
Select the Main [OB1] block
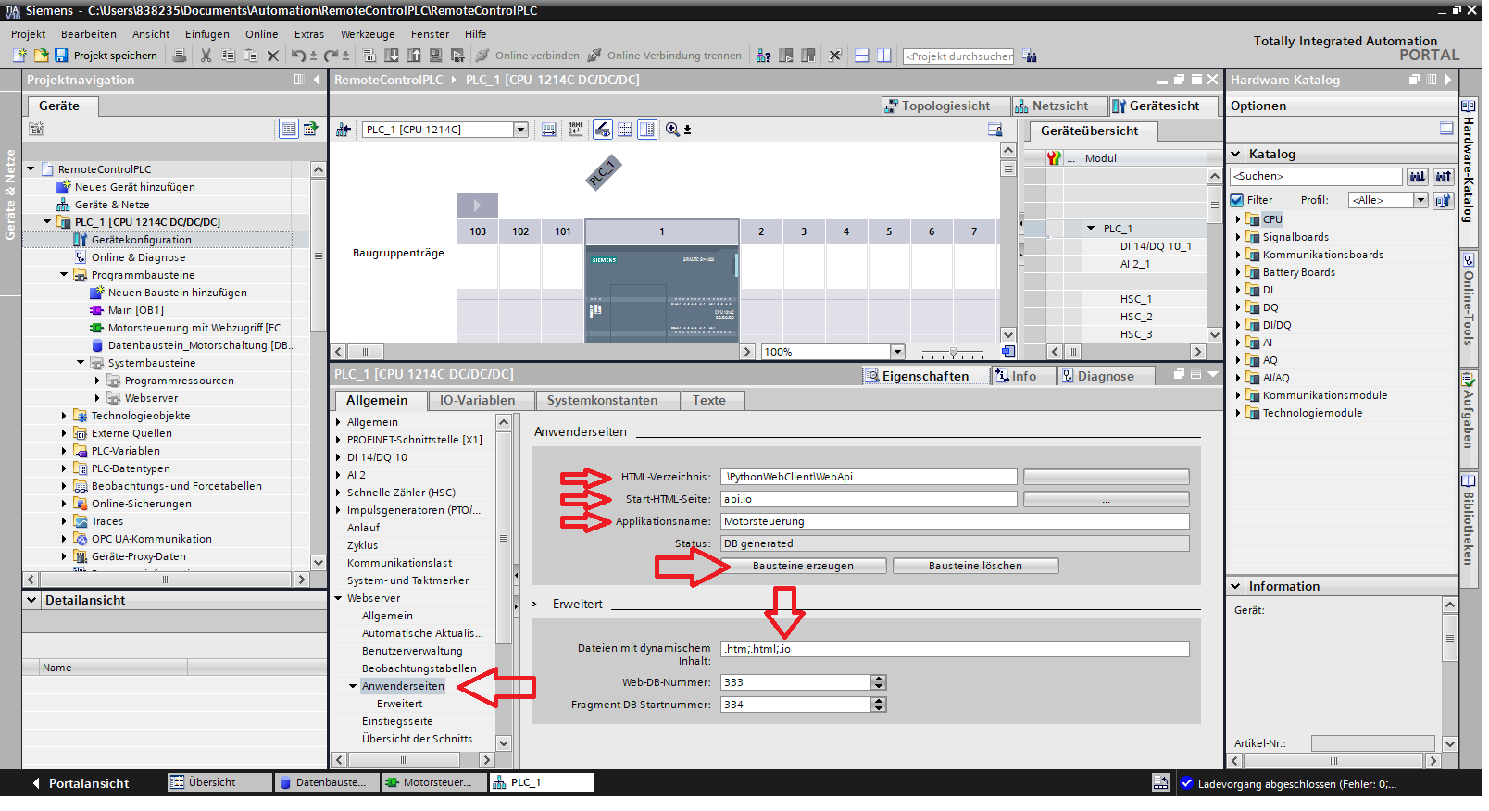point(135,310)
